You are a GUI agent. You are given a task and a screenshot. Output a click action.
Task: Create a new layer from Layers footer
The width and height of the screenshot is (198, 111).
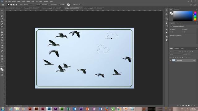(x=192, y=105)
